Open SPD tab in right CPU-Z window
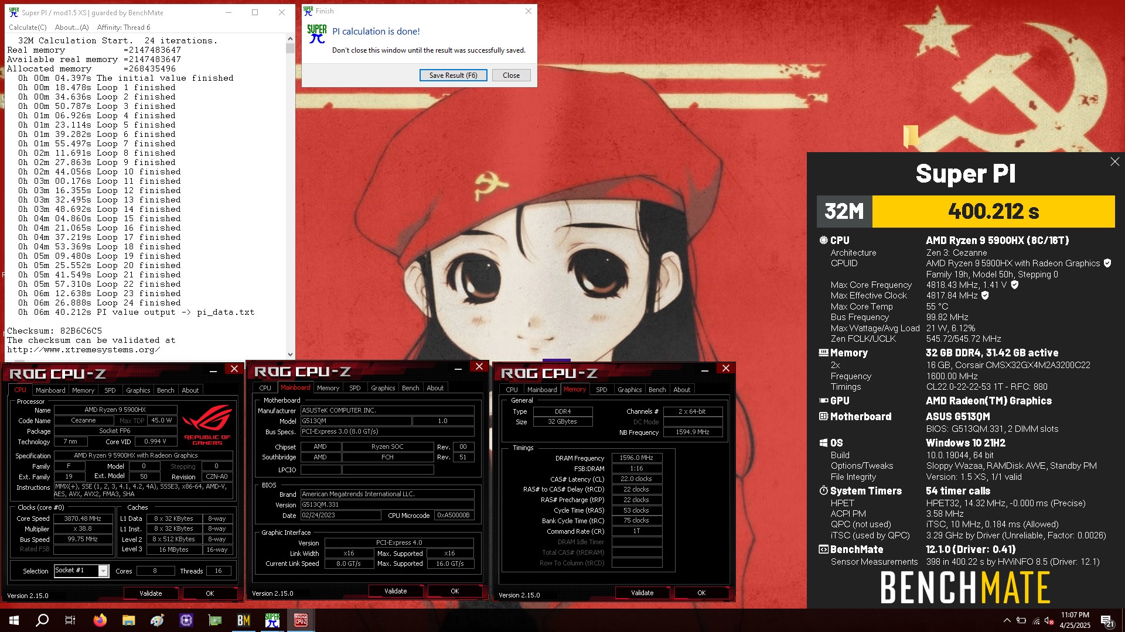1125x632 pixels. tap(602, 390)
